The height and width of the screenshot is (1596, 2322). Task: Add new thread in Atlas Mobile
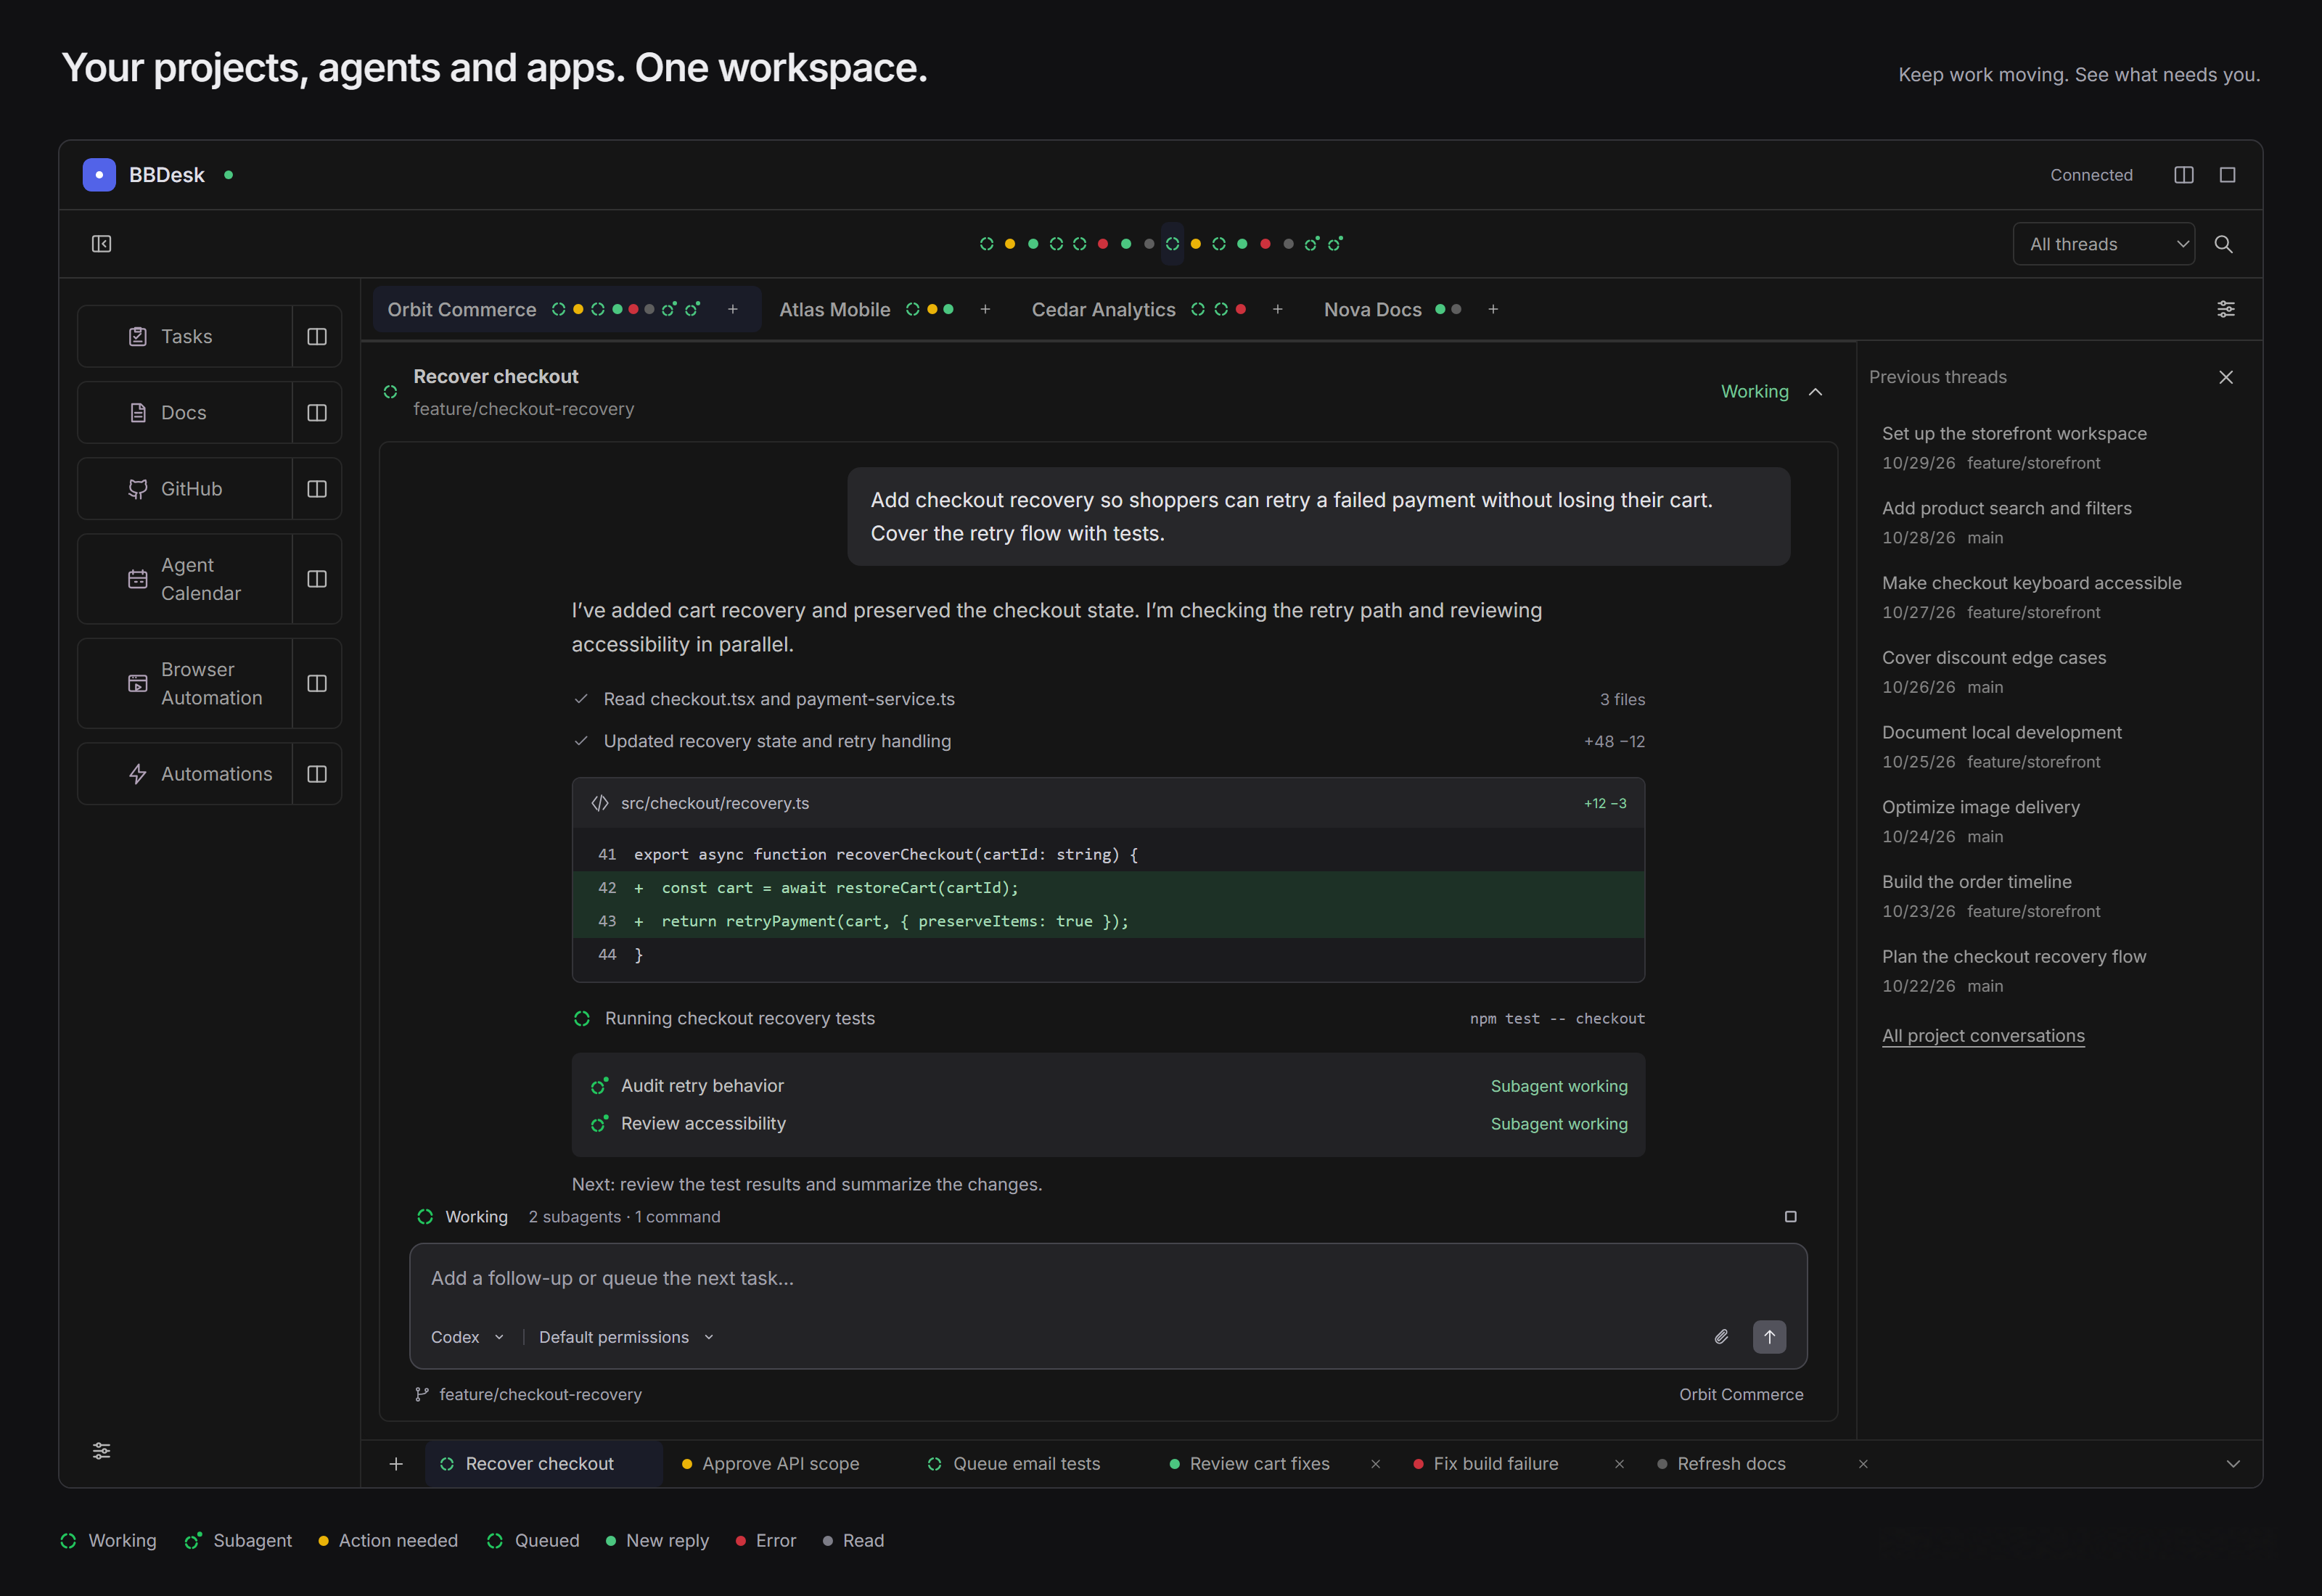pos(985,310)
